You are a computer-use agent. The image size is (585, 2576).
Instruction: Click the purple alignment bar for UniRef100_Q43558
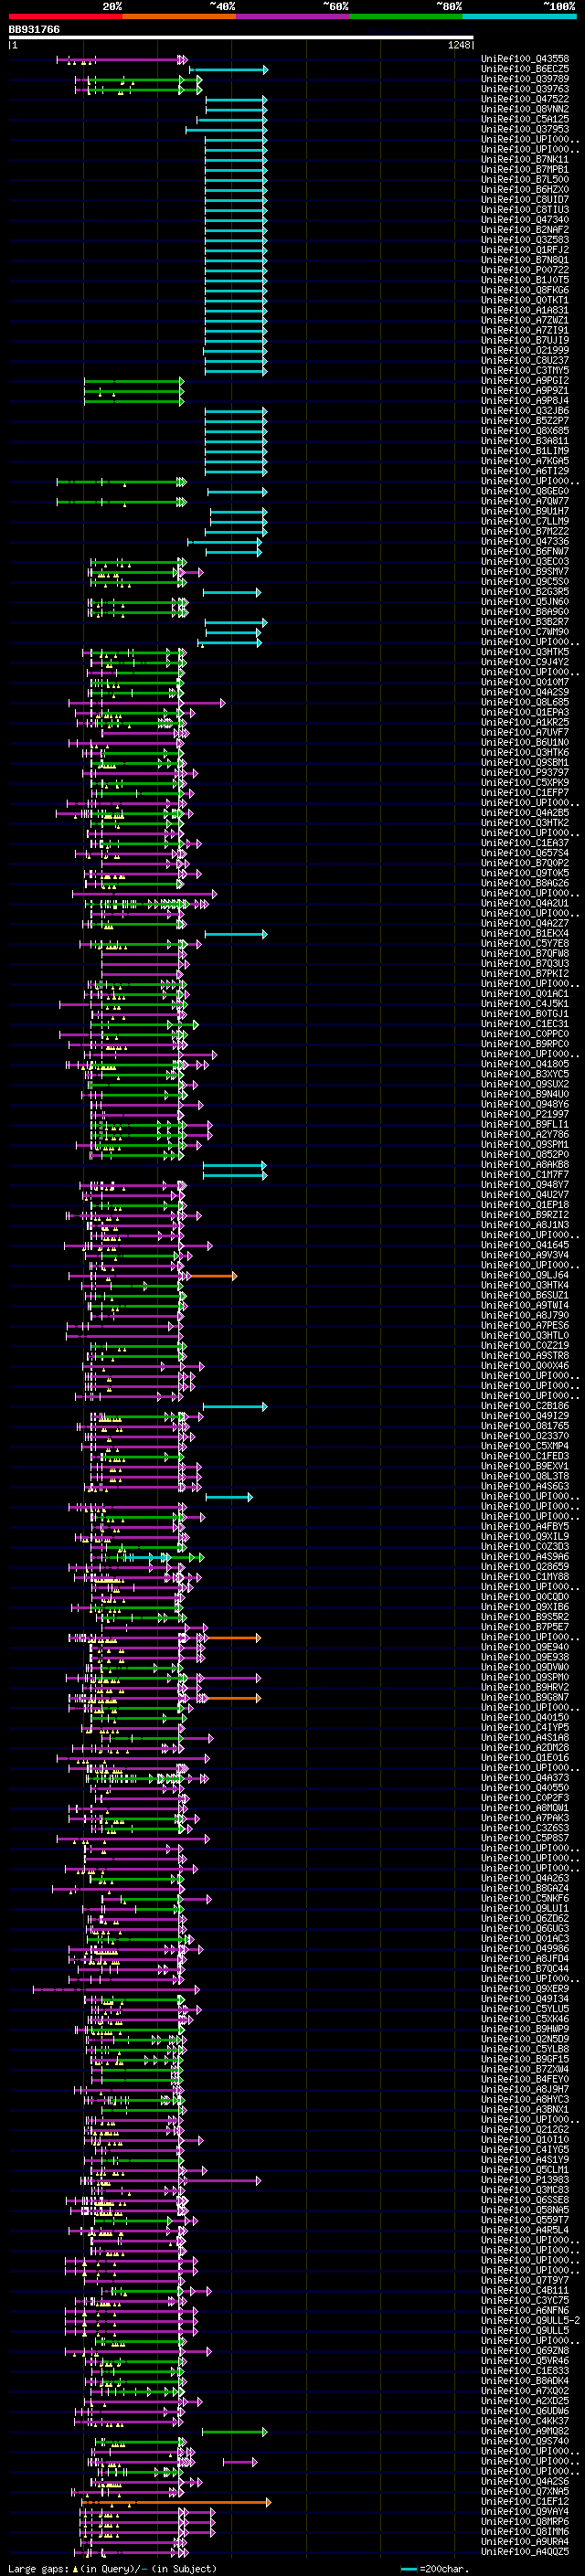(x=122, y=60)
